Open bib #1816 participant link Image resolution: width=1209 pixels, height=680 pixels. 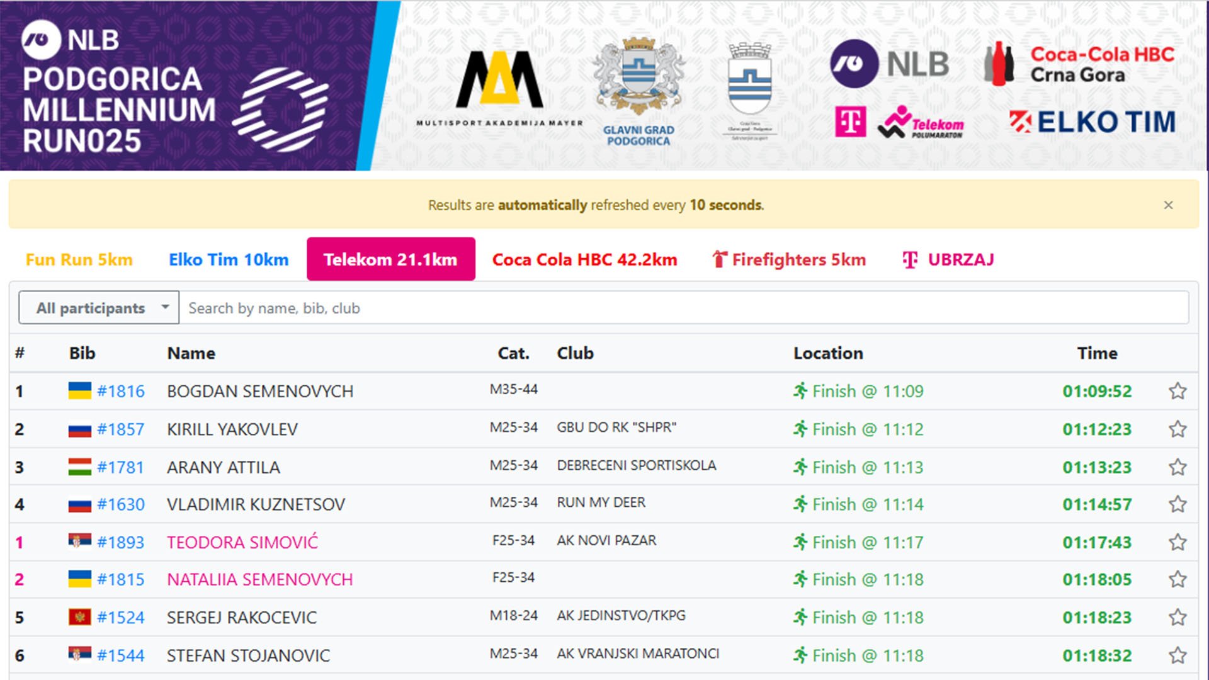click(x=120, y=391)
